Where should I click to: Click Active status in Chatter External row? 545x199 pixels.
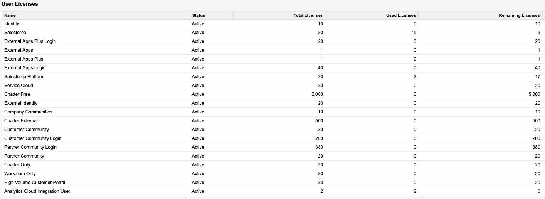pyautogui.click(x=198, y=121)
